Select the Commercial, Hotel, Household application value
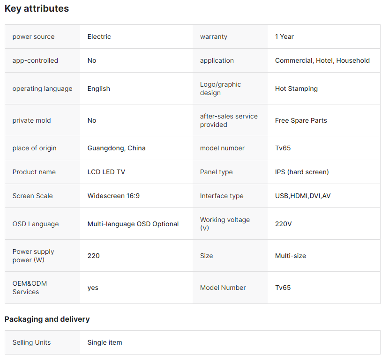389x355 pixels. coord(322,60)
